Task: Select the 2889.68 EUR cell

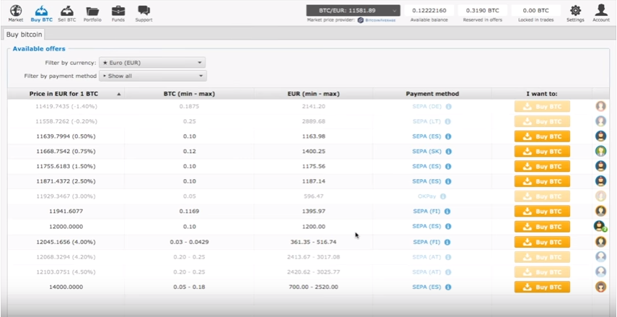Action: [x=314, y=122]
